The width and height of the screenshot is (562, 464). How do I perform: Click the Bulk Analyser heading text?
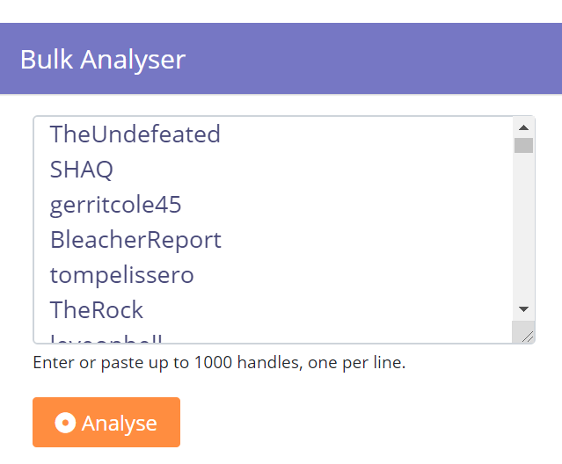103,60
